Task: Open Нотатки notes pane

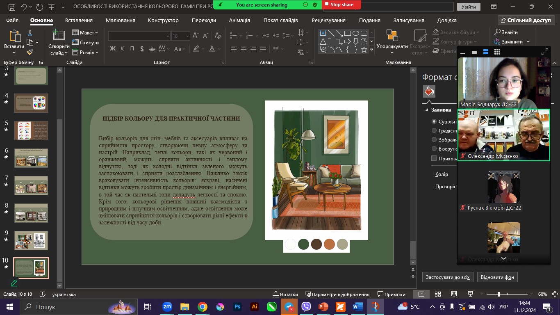Action: pos(286,294)
